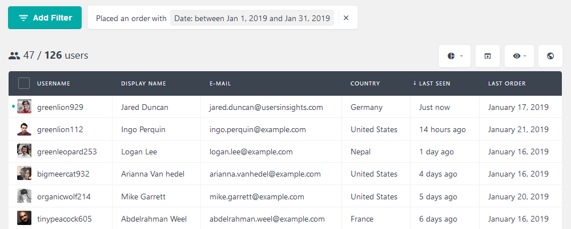
Task: Open the eye column visibility dropdown
Action: pyautogui.click(x=519, y=56)
